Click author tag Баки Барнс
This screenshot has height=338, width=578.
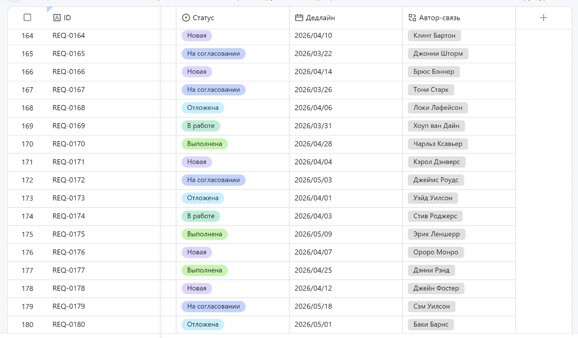[x=431, y=325]
